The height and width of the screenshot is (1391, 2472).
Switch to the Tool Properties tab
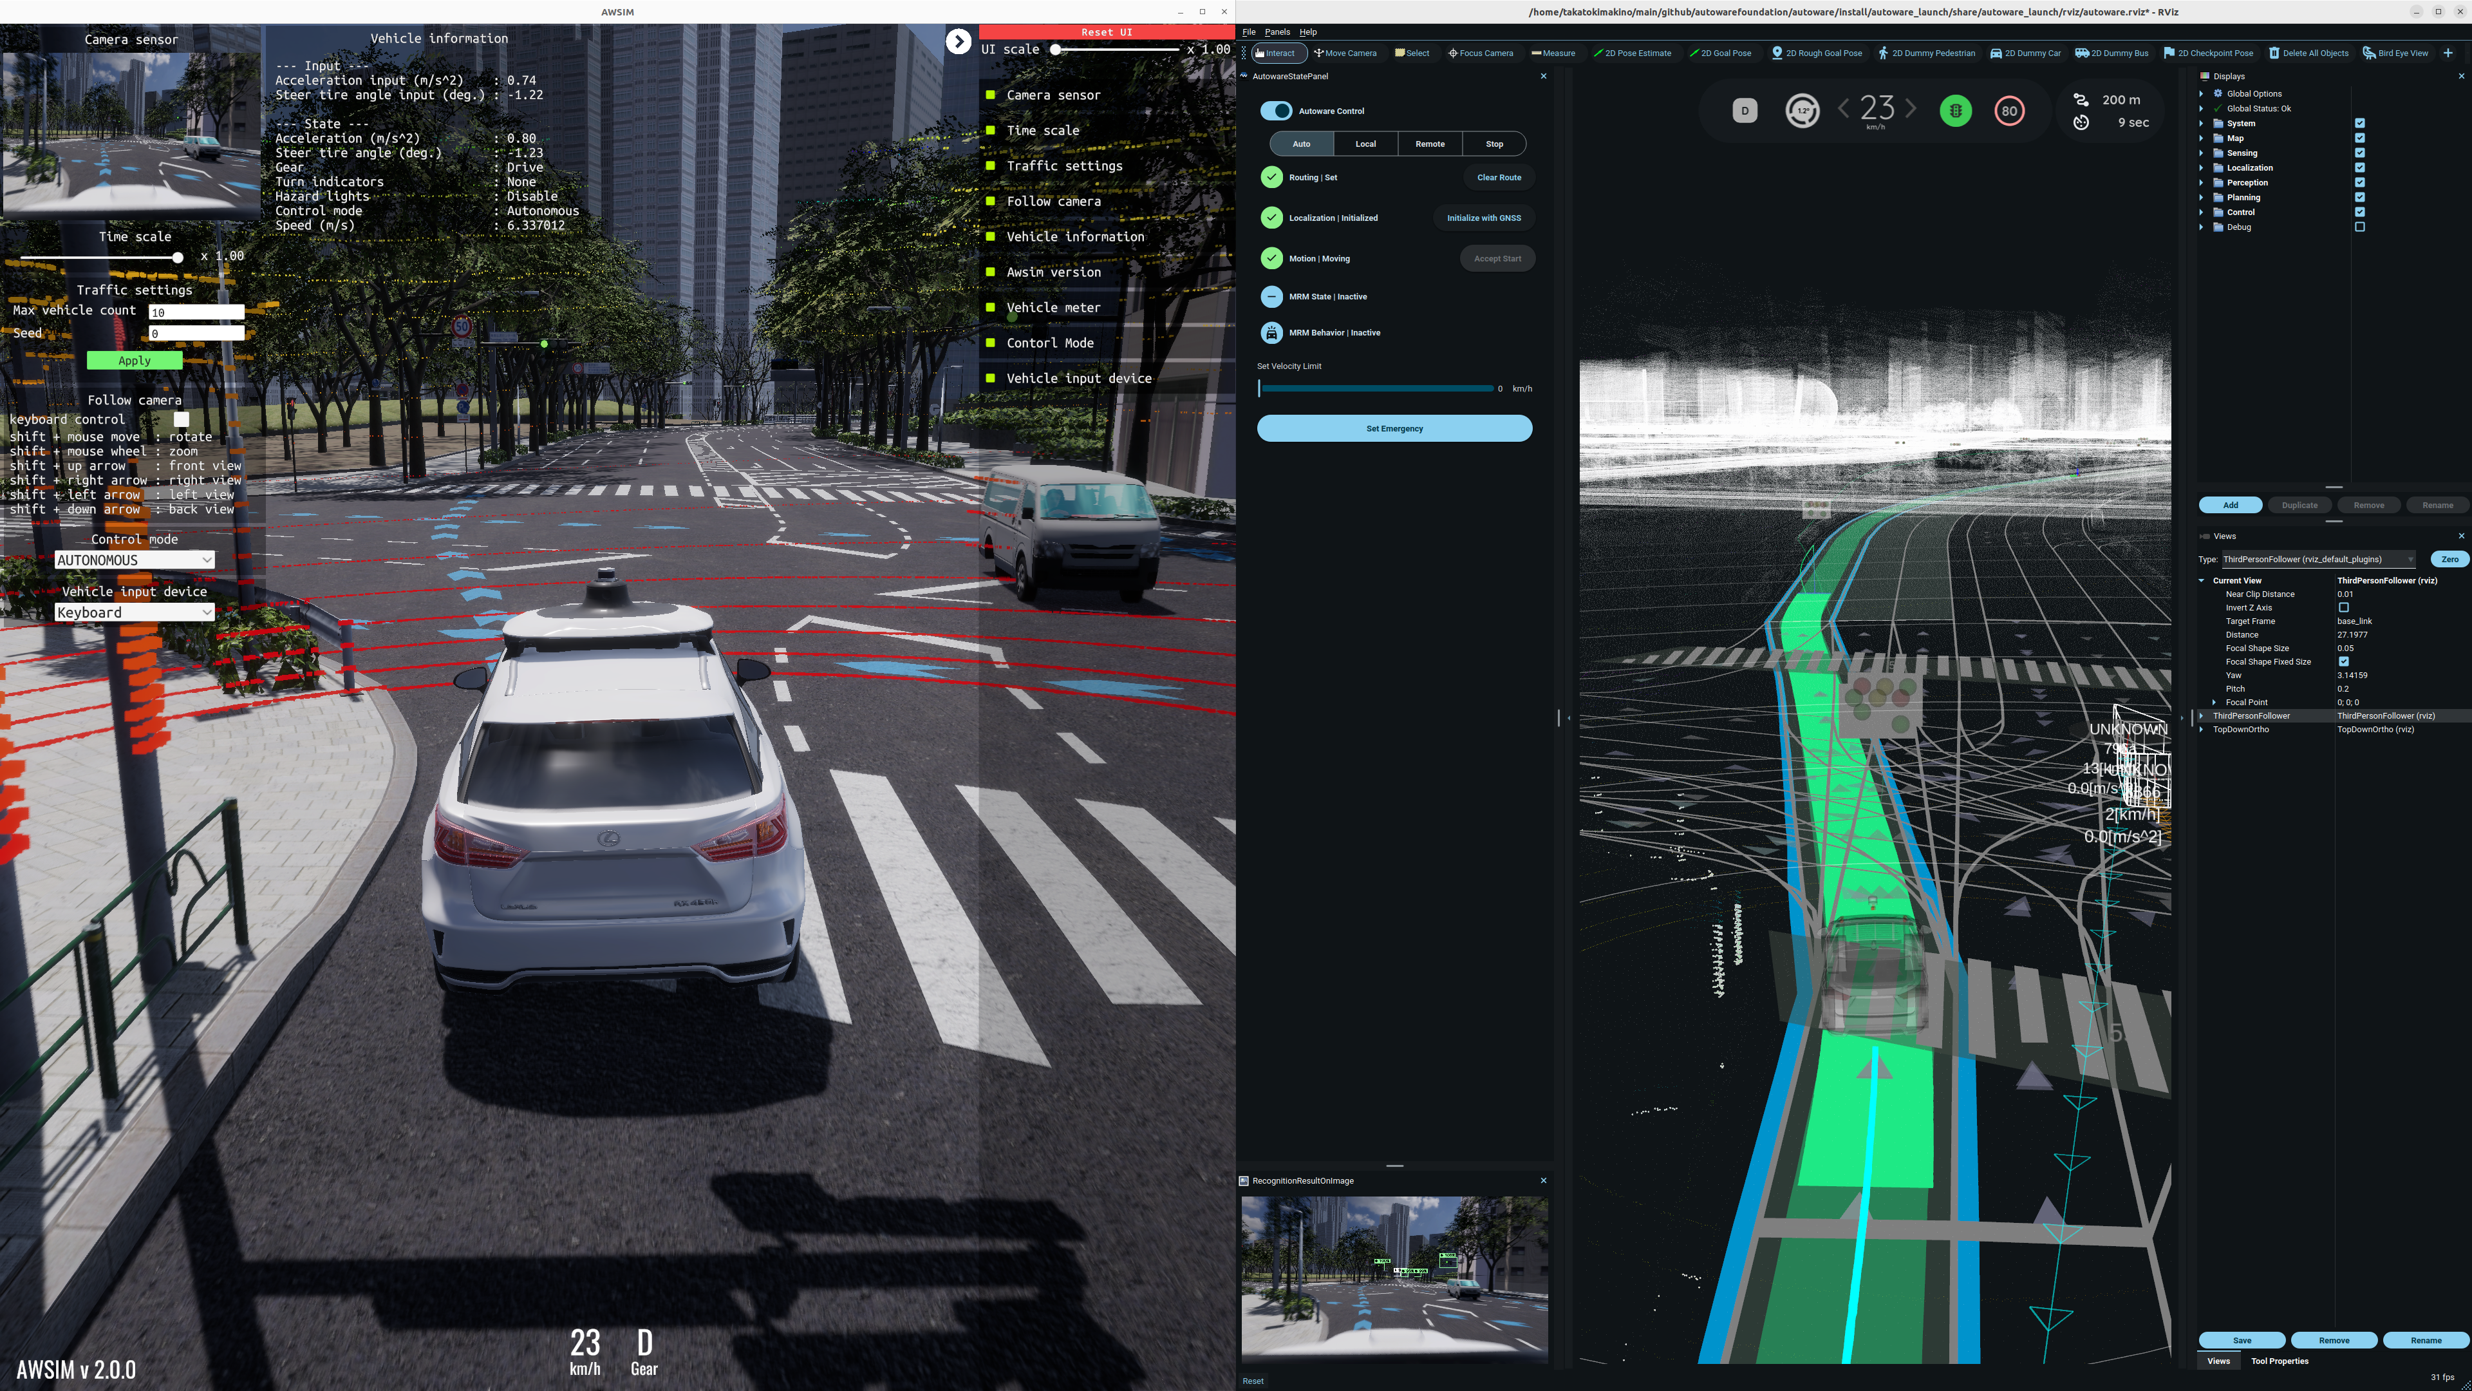(2279, 1361)
